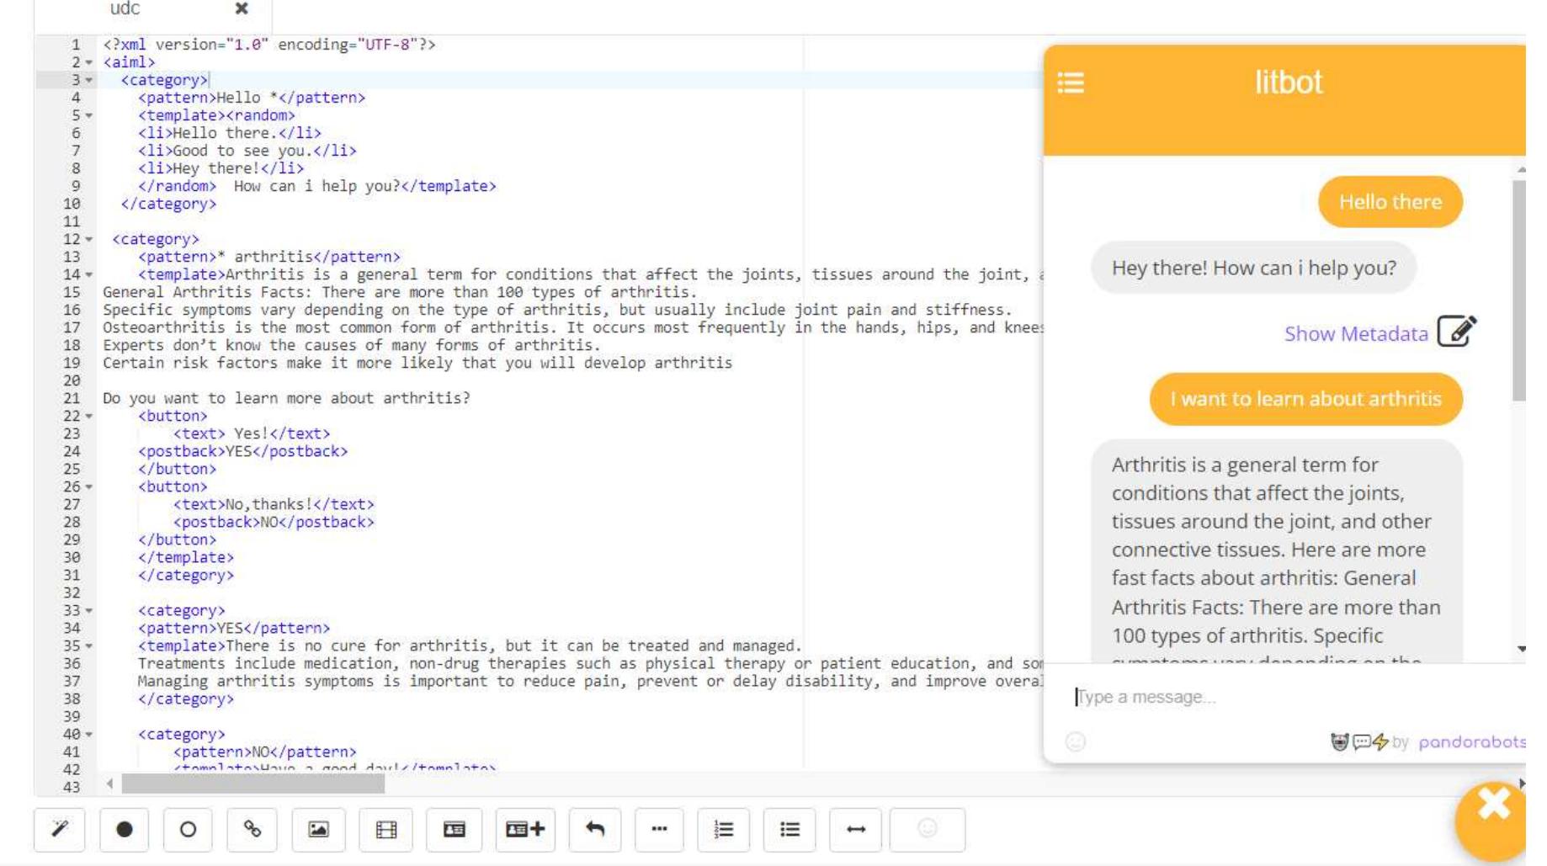Select the numbered list icon
1547x866 pixels.
click(x=724, y=830)
